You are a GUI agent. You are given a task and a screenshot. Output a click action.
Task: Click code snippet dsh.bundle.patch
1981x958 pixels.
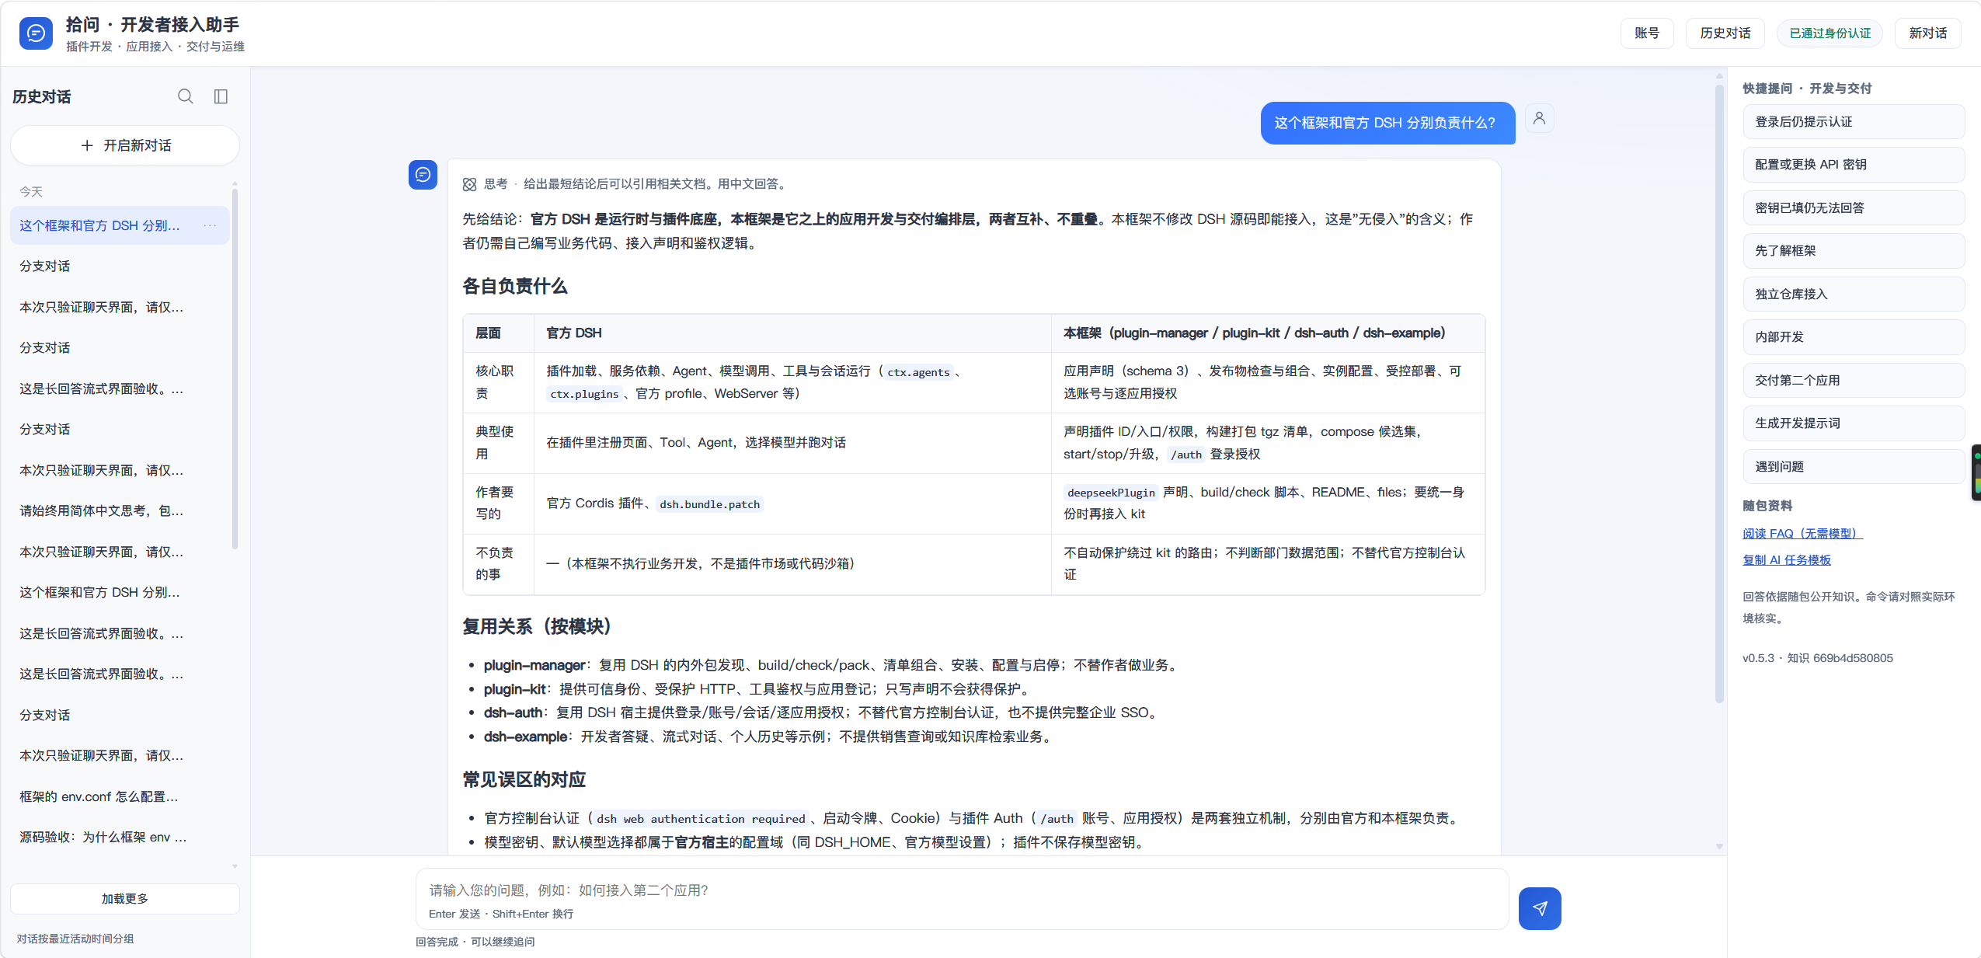709,504
